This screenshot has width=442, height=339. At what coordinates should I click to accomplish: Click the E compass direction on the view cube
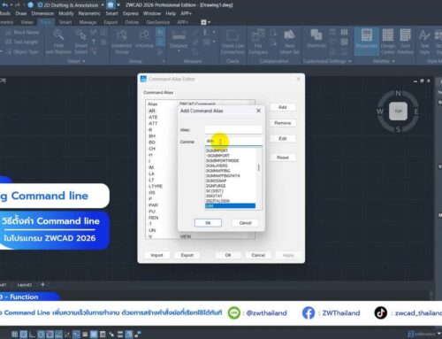coord(416,112)
